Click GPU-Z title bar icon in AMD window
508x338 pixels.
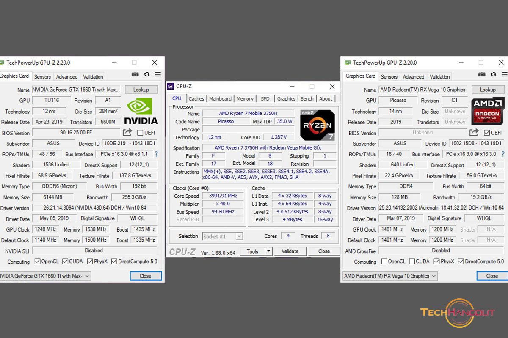click(x=348, y=63)
